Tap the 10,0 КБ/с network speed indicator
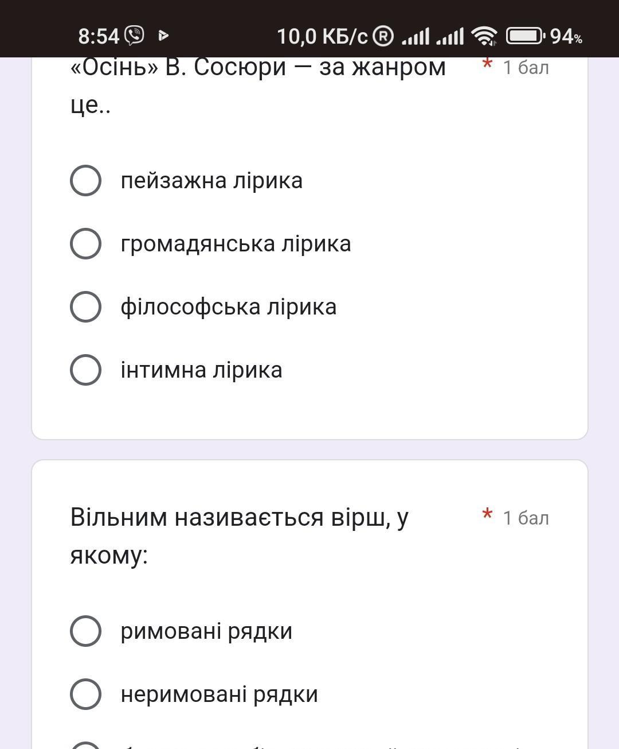Image resolution: width=619 pixels, height=749 pixels. pos(322,37)
